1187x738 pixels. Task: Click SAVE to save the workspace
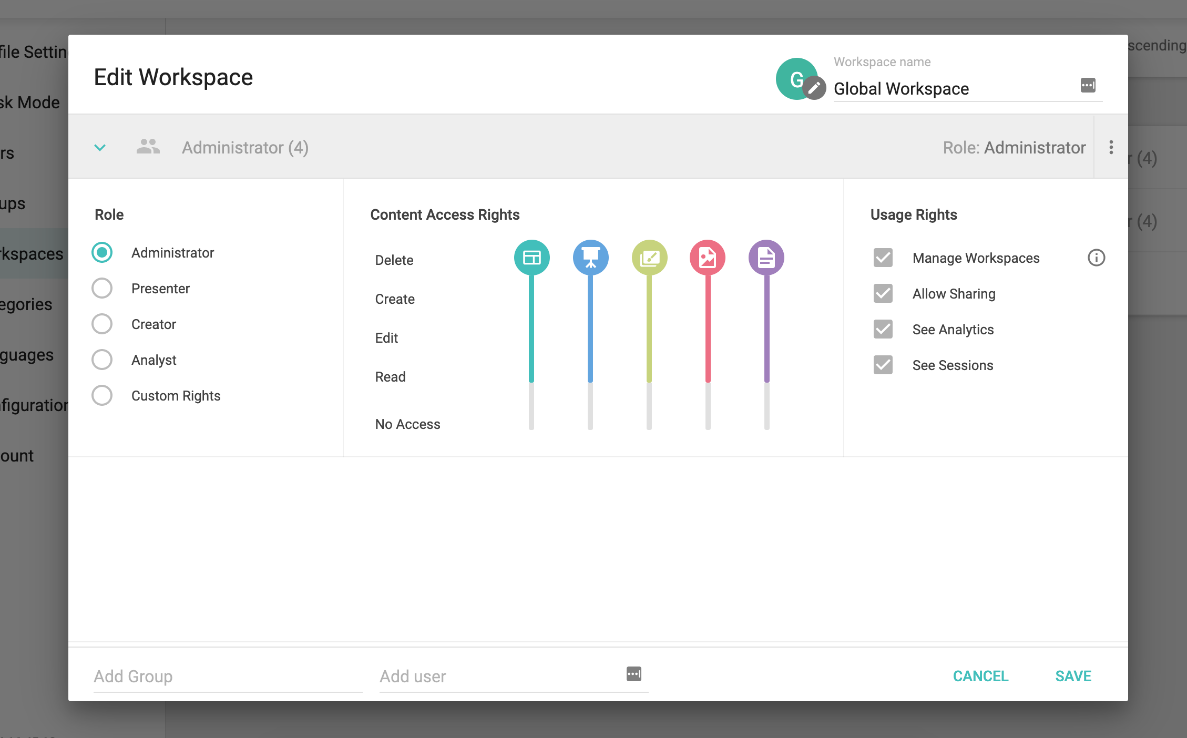pos(1073,676)
